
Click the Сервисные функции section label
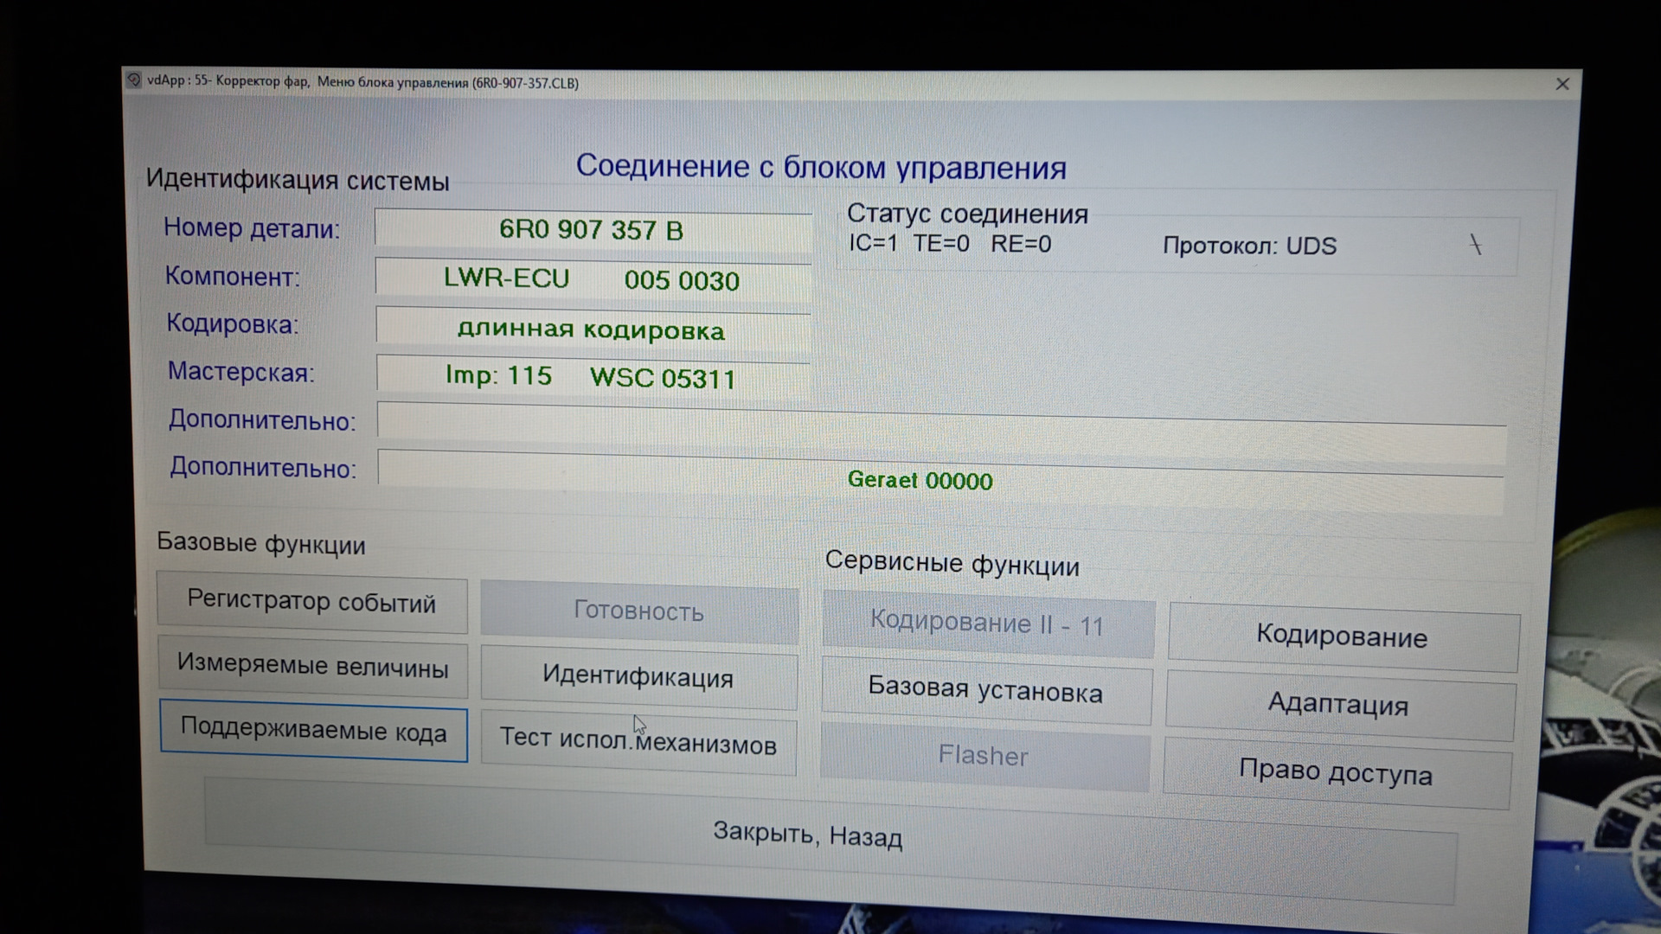tap(952, 564)
